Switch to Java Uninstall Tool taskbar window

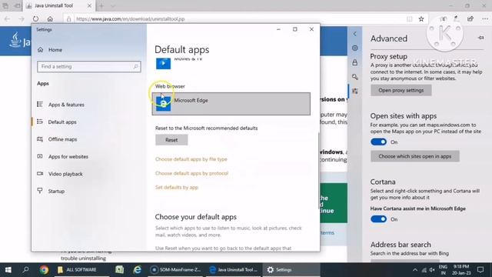(x=234, y=270)
